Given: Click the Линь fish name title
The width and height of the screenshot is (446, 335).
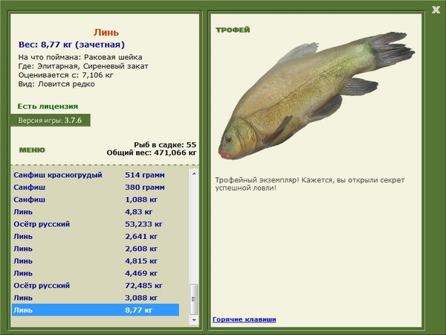Looking at the screenshot, I should tap(106, 33).
